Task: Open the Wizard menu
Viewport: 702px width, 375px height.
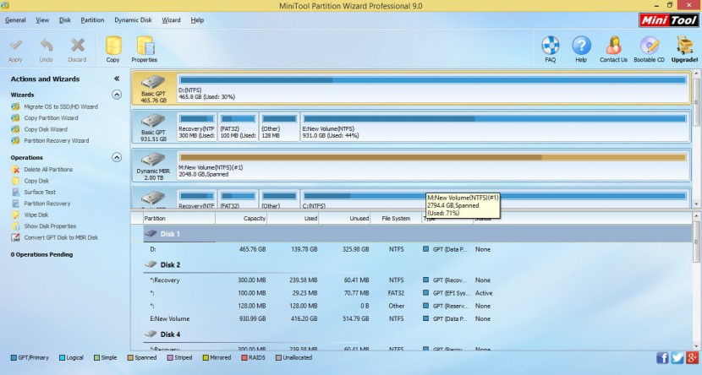Action: click(x=171, y=20)
